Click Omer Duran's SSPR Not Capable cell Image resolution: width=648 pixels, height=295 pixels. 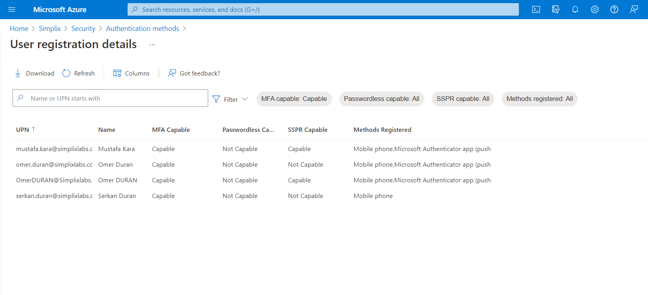(x=306, y=165)
